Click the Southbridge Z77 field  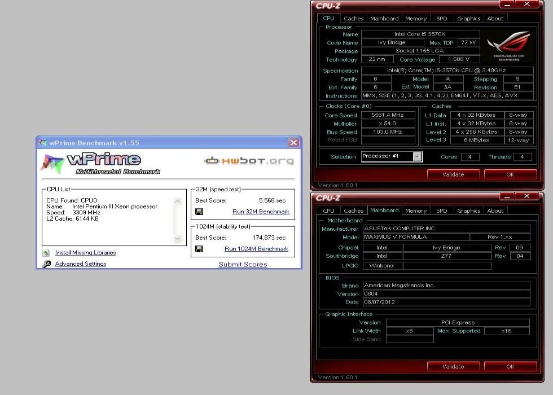(x=447, y=256)
